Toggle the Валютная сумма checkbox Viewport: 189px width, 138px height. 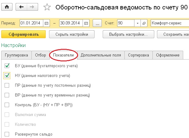[x=7, y=114]
